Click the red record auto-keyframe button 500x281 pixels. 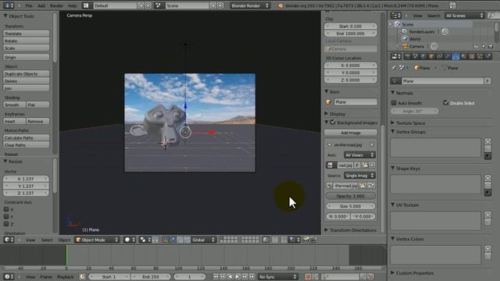tap(308, 277)
